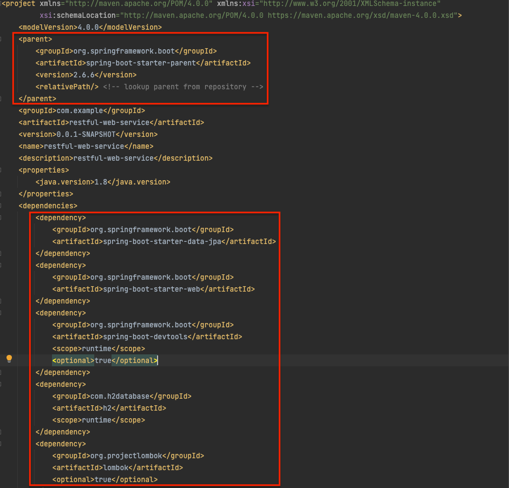
Task: Click the runtime scope under h2 dependency
Action: [x=97, y=420]
